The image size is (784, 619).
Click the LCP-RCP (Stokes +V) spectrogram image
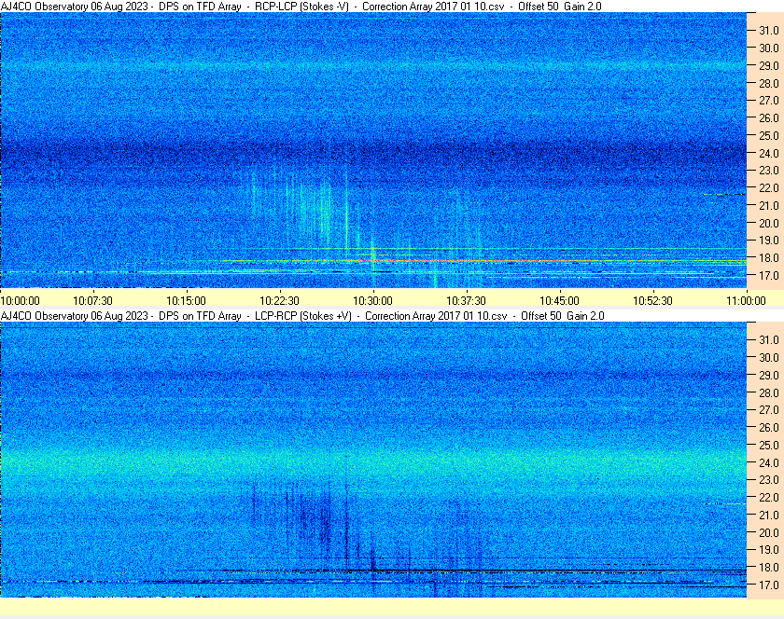pyautogui.click(x=373, y=460)
